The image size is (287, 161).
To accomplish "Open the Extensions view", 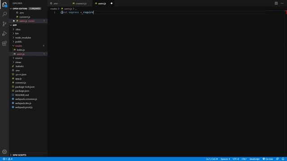I will coord(4,43).
